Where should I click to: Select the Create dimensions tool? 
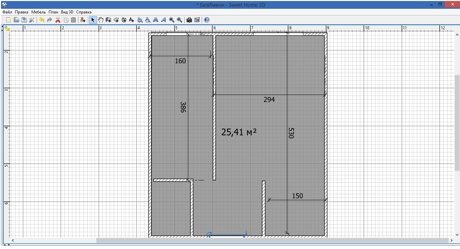tap(124, 20)
